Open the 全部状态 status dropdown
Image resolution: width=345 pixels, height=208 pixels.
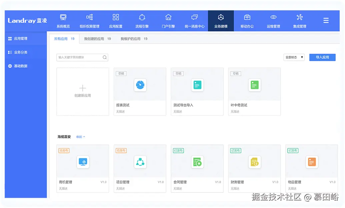pos(294,57)
